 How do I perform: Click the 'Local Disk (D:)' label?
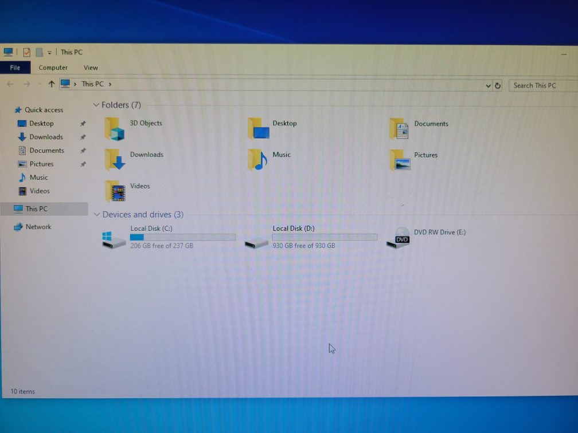coord(294,229)
